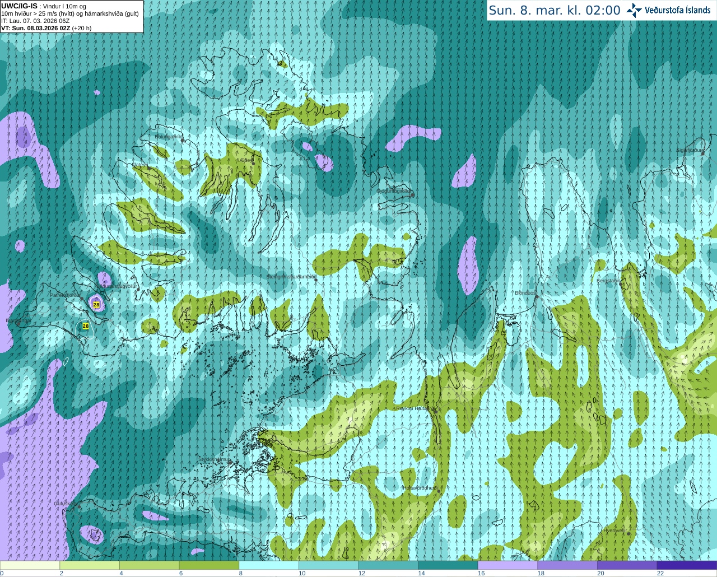Viewport: 717px width, 577px height.
Task: Click the 'Sun. 8. mar. kl. 02:00' timestamp
Action: coord(555,10)
